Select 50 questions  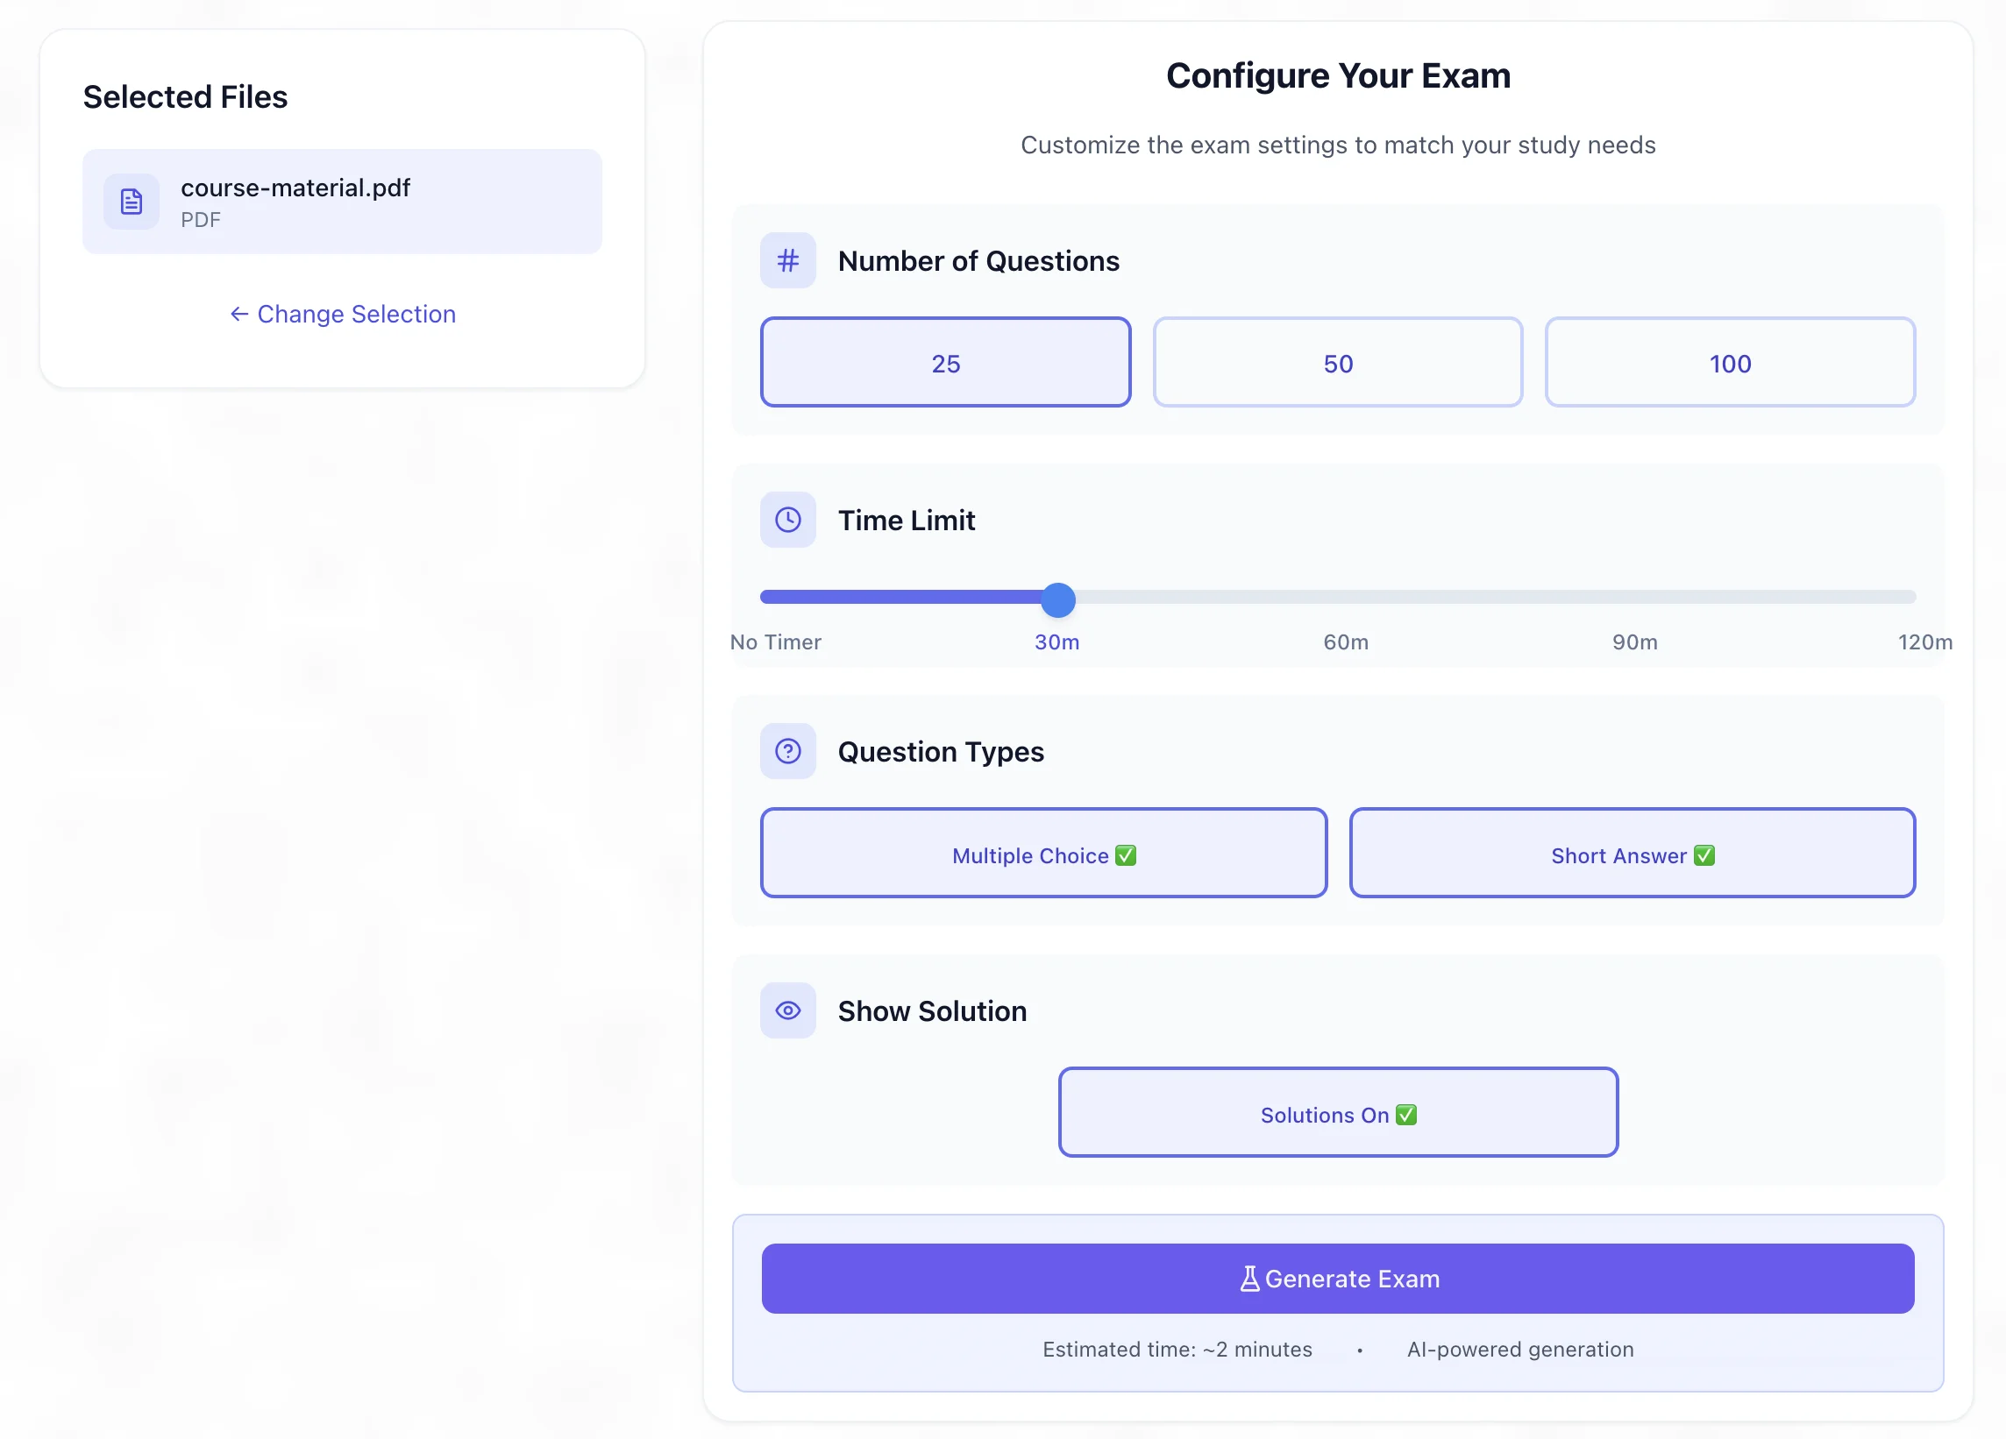click(x=1336, y=362)
